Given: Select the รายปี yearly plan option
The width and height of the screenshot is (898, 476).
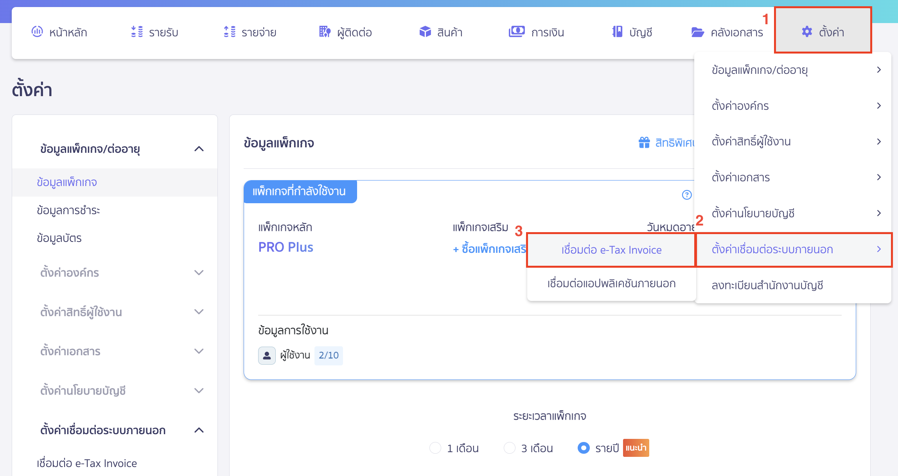Looking at the screenshot, I should click(x=584, y=448).
